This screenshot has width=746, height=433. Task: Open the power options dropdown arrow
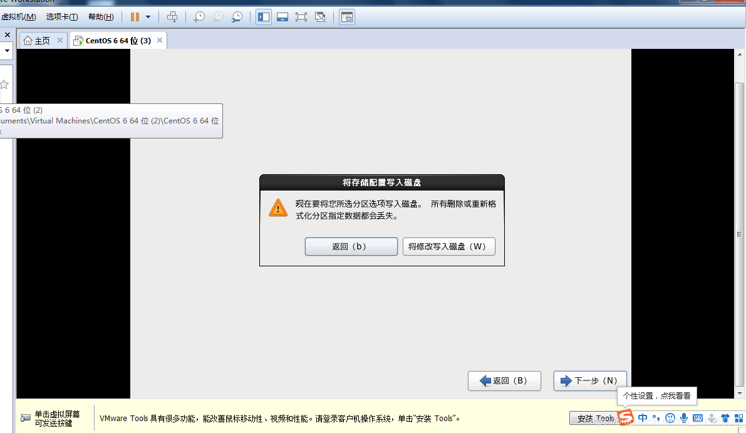[x=148, y=17]
